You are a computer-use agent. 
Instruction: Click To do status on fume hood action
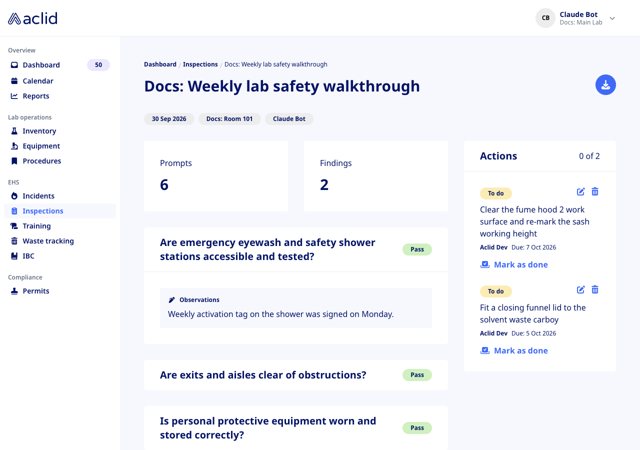point(496,193)
